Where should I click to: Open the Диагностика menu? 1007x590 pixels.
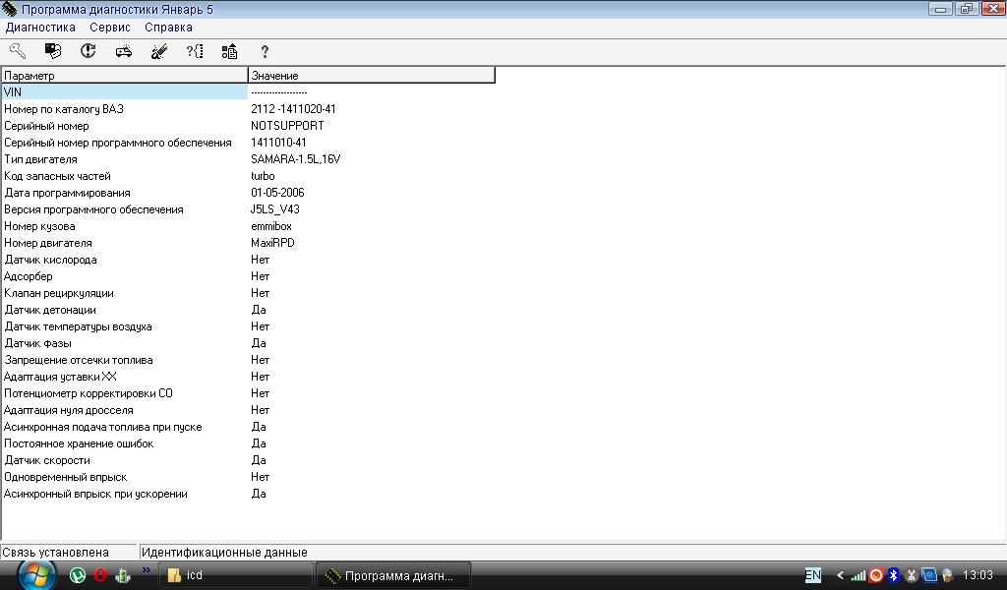[x=40, y=28]
